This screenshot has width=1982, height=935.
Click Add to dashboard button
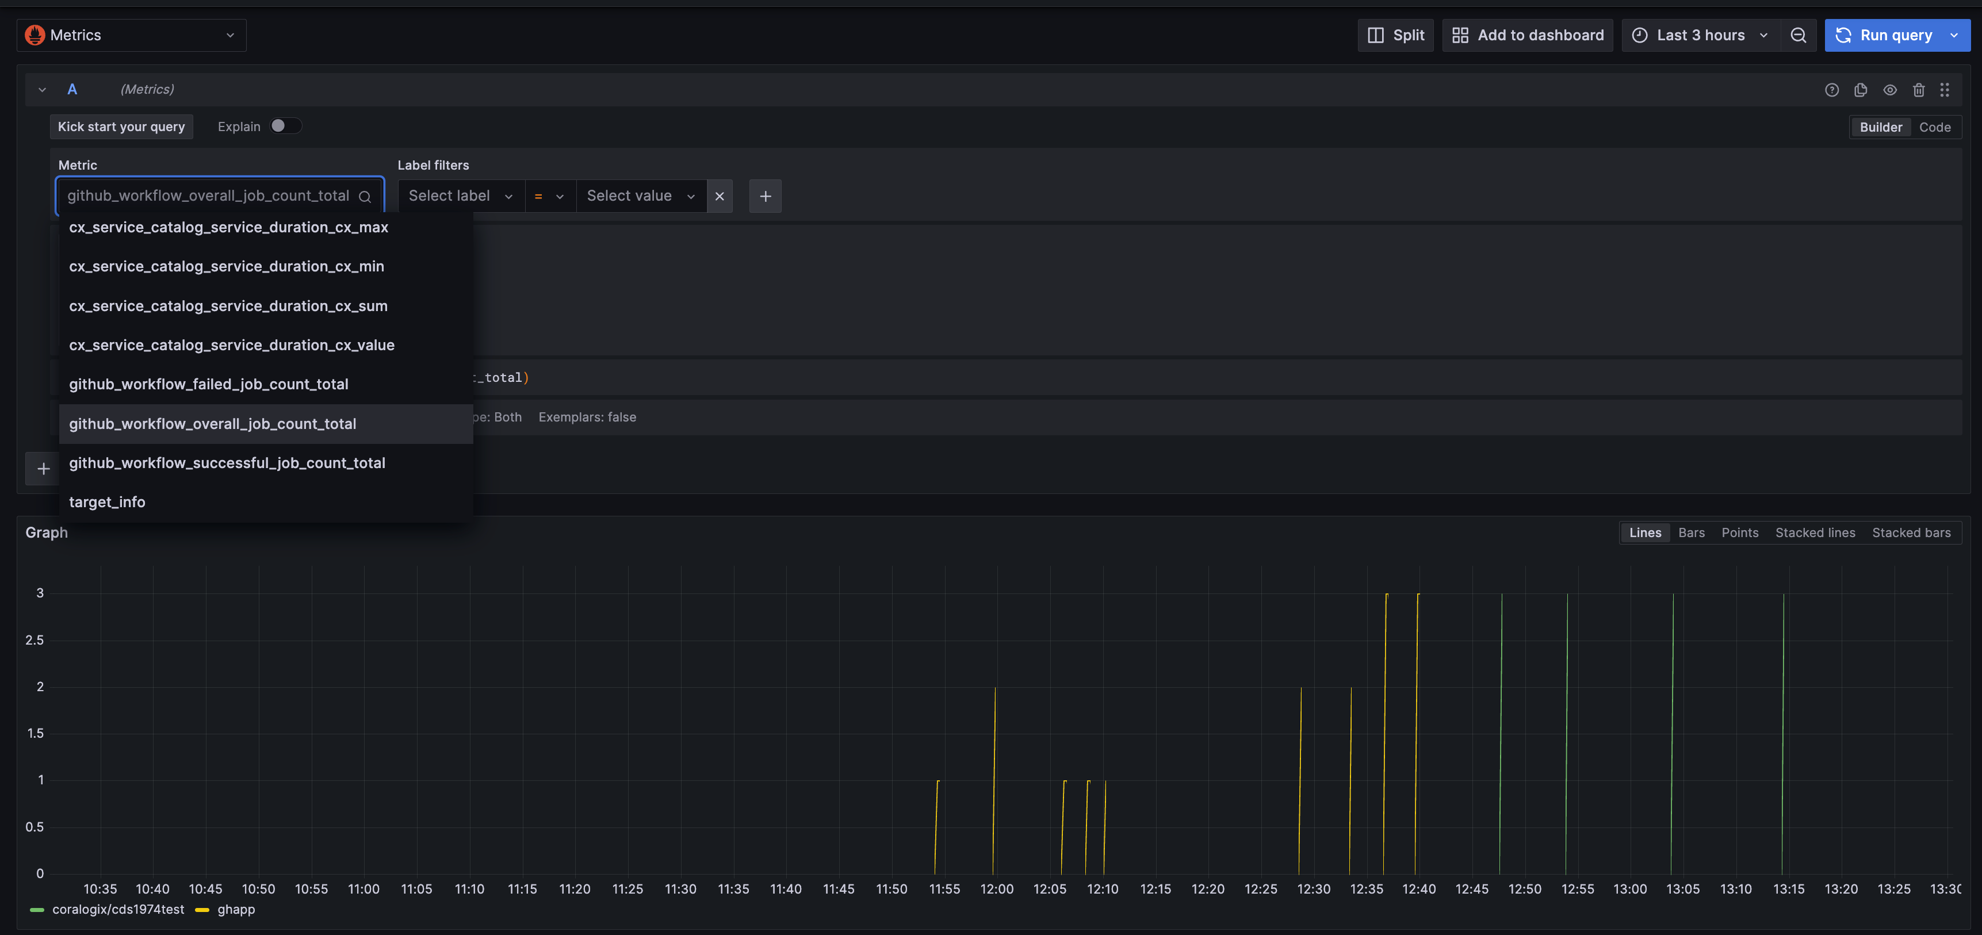tap(1527, 36)
